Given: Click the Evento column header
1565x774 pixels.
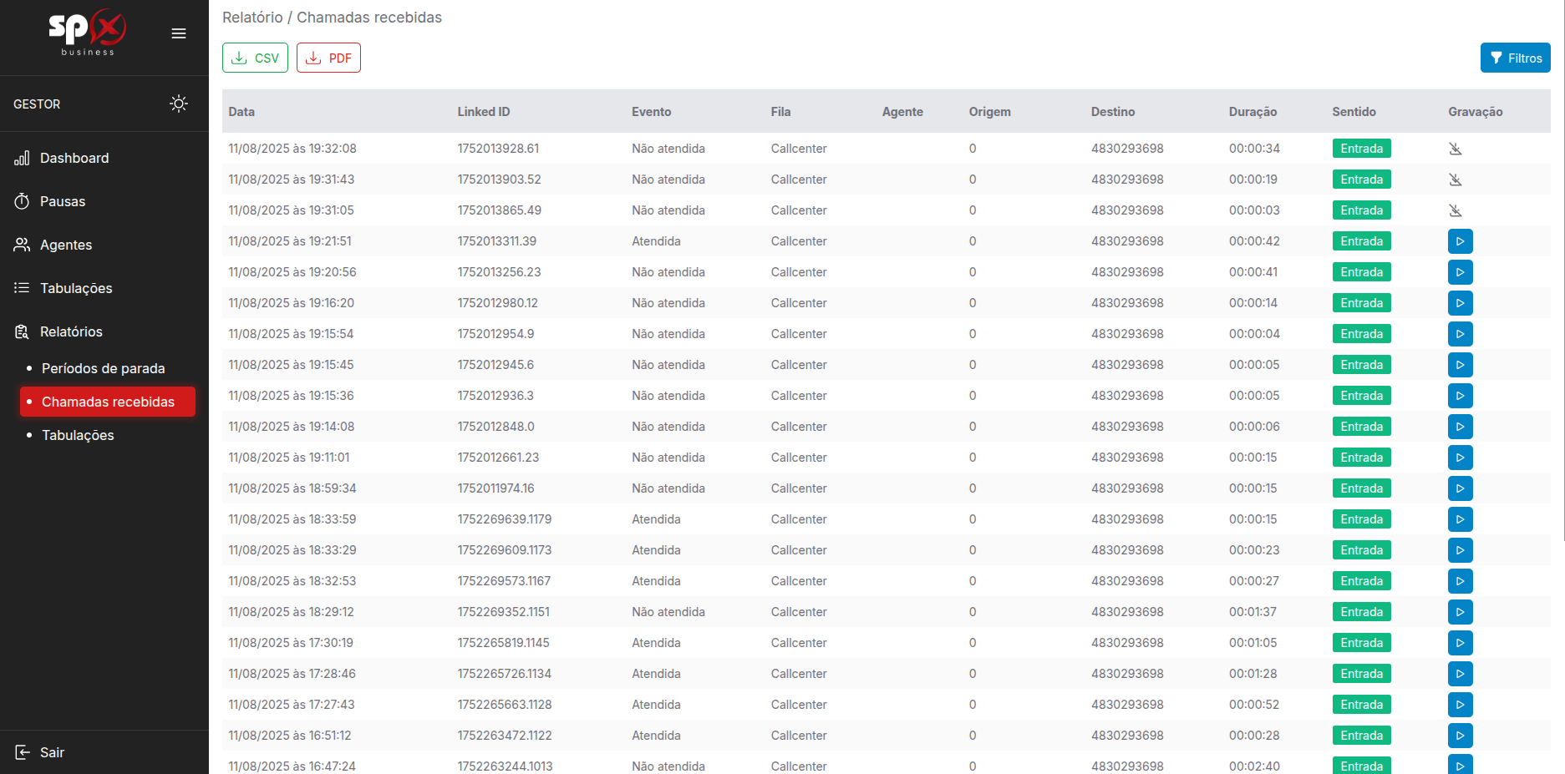Looking at the screenshot, I should point(651,112).
